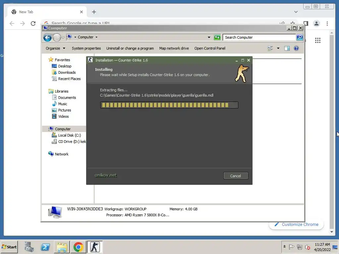Expand the arrow after Computer in the breadcrumb
The width and height of the screenshot is (339, 254).
[x=96, y=37]
